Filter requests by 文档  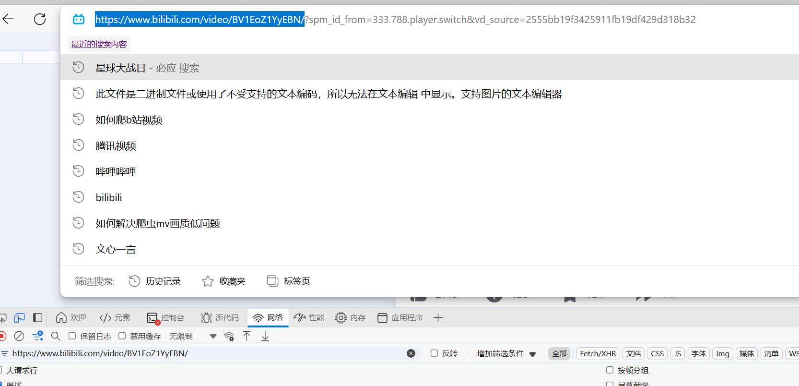(634, 354)
